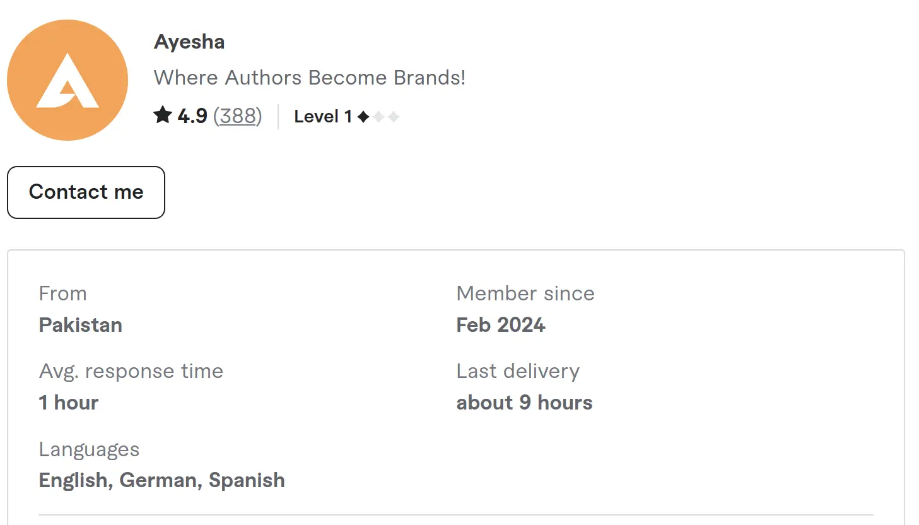Click the Pakistan country value
Image resolution: width=919 pixels, height=525 pixels.
(x=80, y=325)
